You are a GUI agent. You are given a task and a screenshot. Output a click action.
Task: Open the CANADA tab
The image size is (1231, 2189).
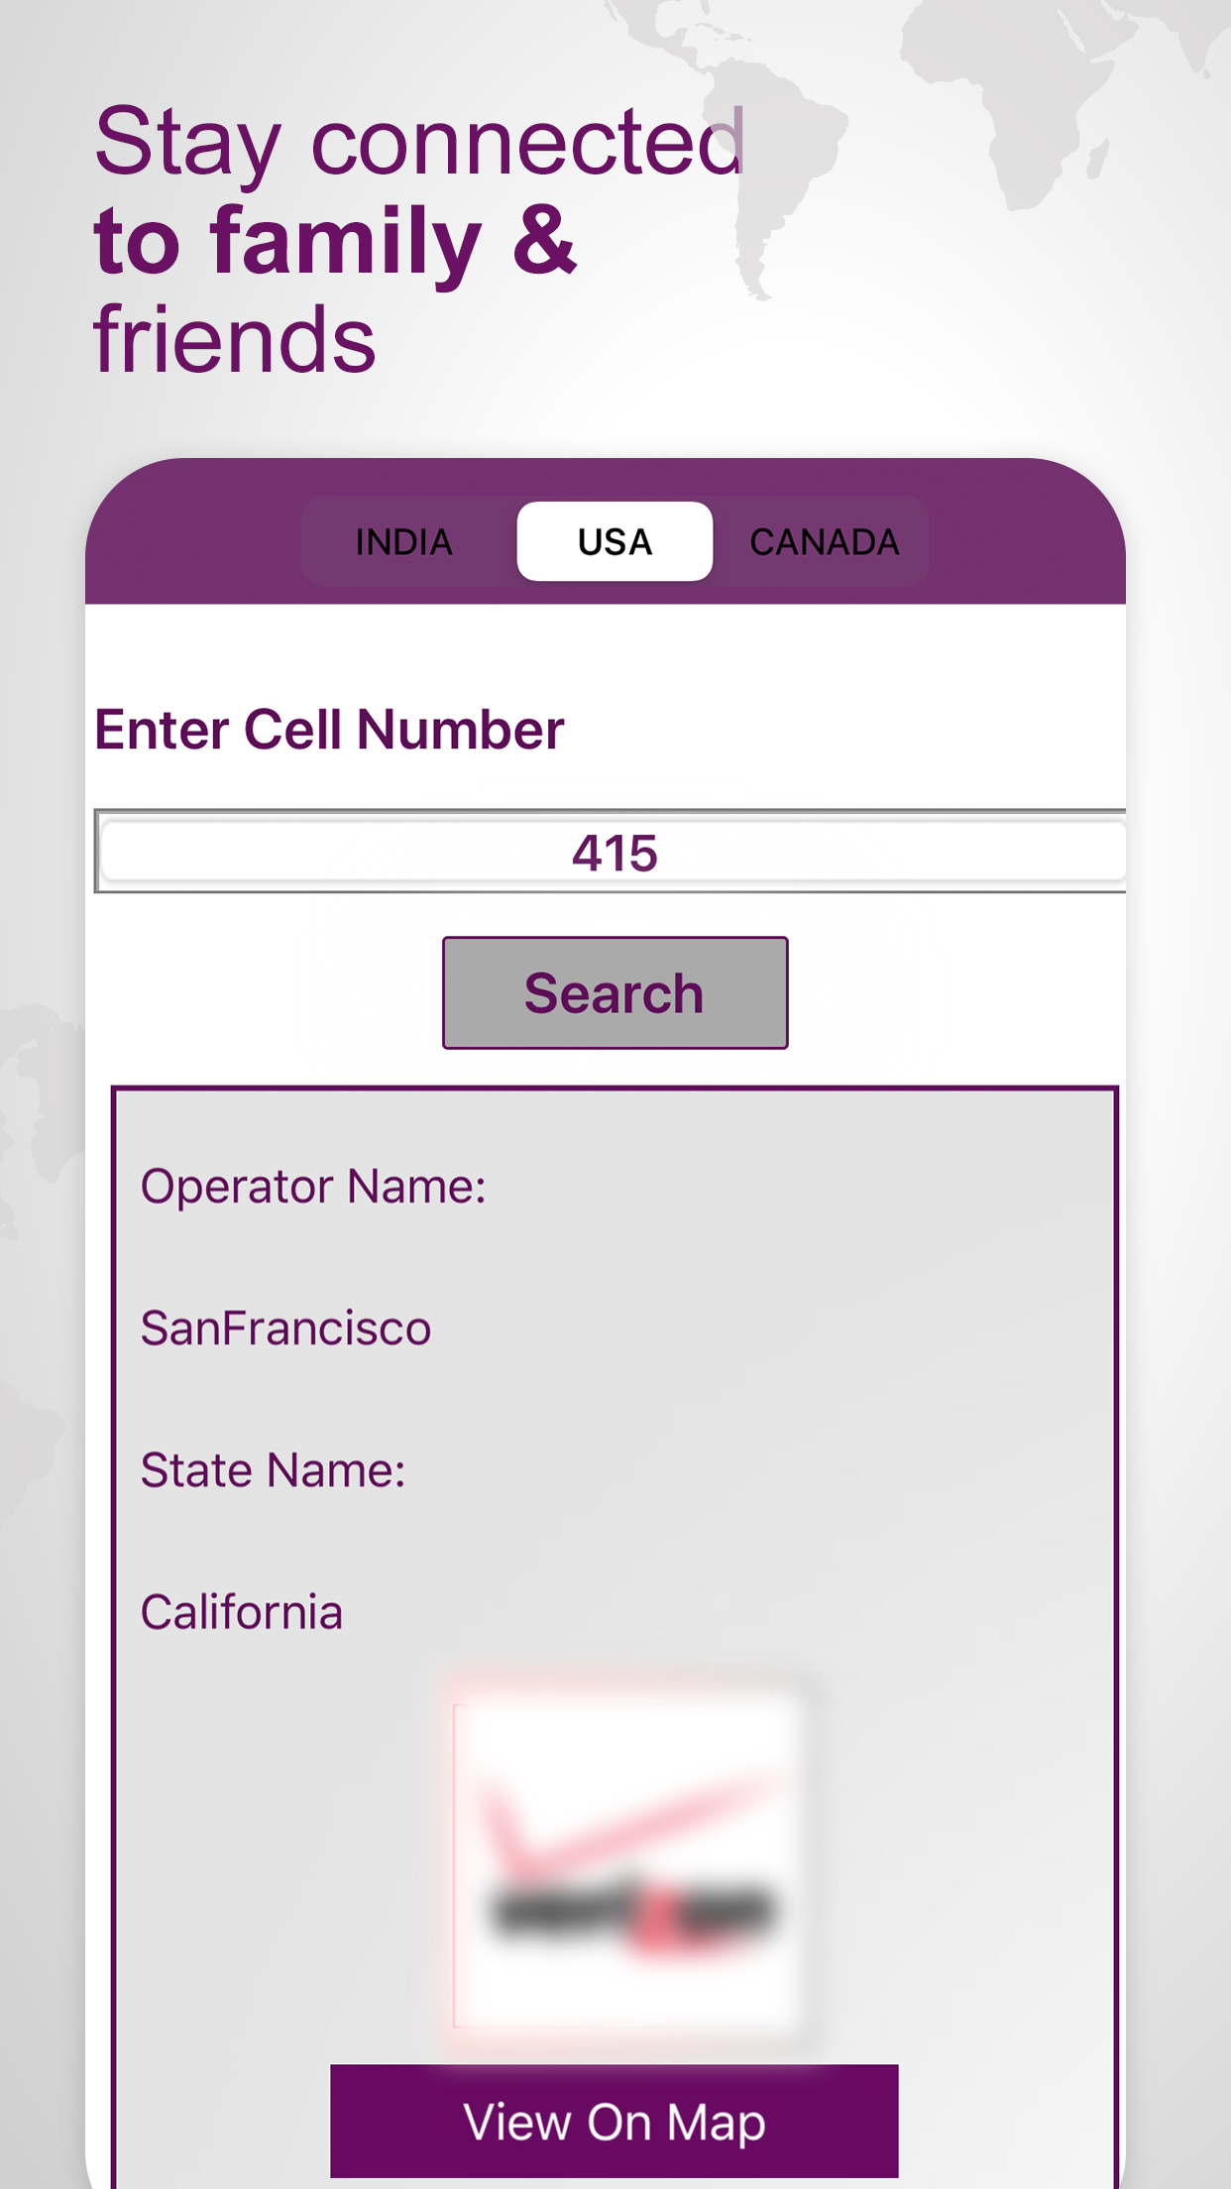click(824, 542)
